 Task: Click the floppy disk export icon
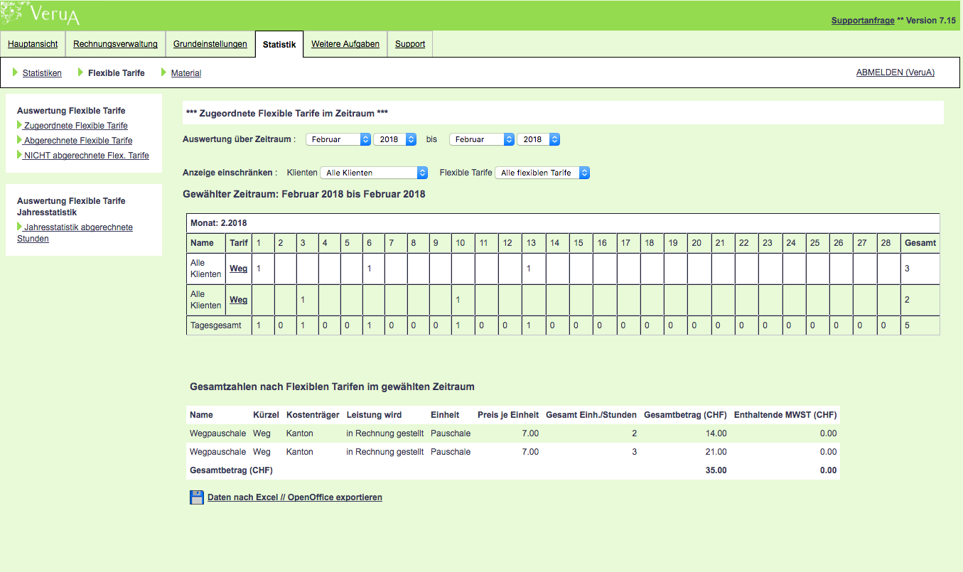coord(197,497)
